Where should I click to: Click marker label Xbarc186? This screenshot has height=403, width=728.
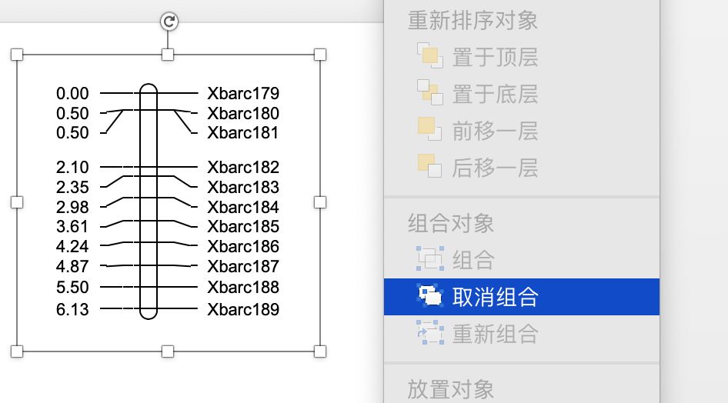[243, 246]
